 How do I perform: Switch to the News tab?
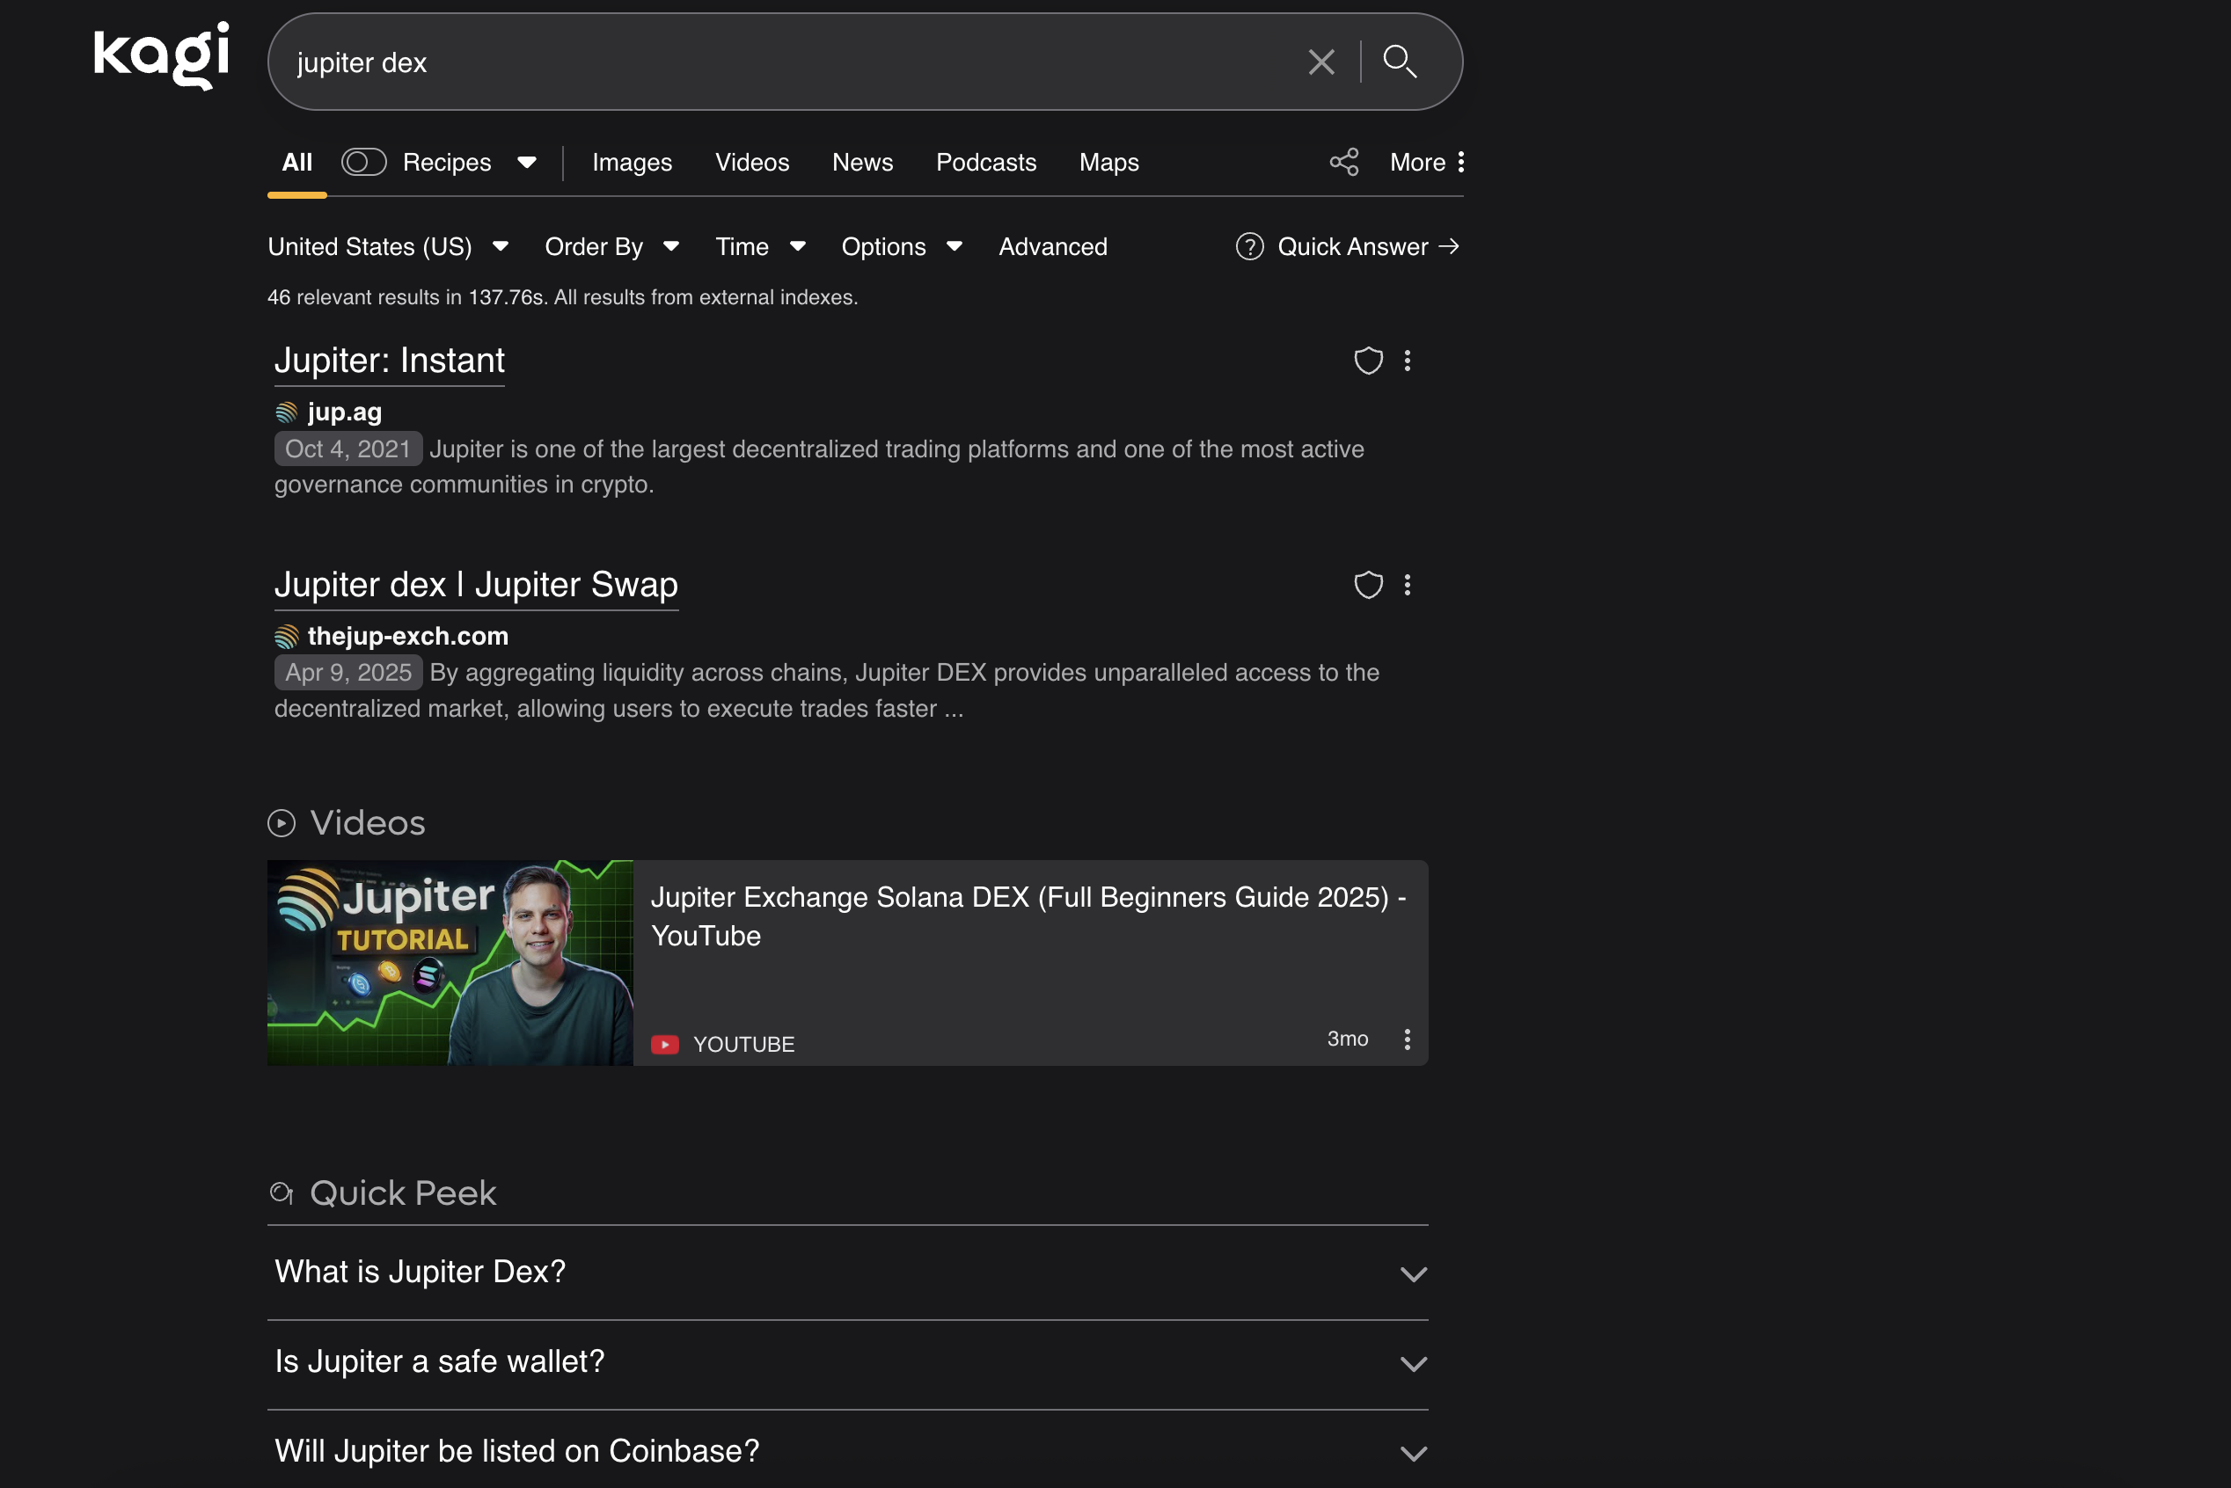coord(862,163)
